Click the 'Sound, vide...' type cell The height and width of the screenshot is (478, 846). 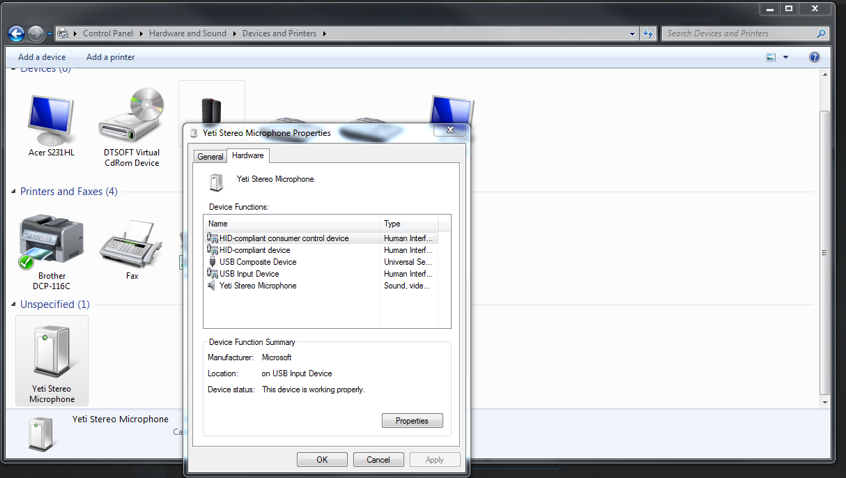[407, 286]
